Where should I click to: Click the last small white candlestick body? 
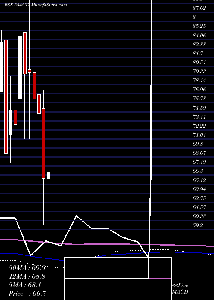click(48, 175)
